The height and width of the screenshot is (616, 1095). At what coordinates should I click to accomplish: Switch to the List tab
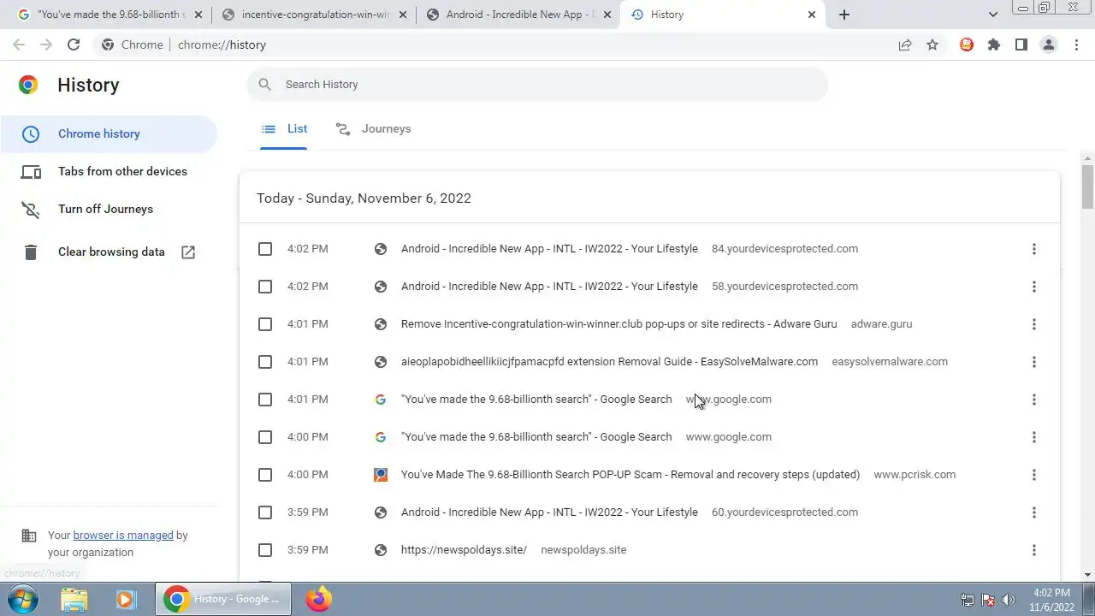284,128
